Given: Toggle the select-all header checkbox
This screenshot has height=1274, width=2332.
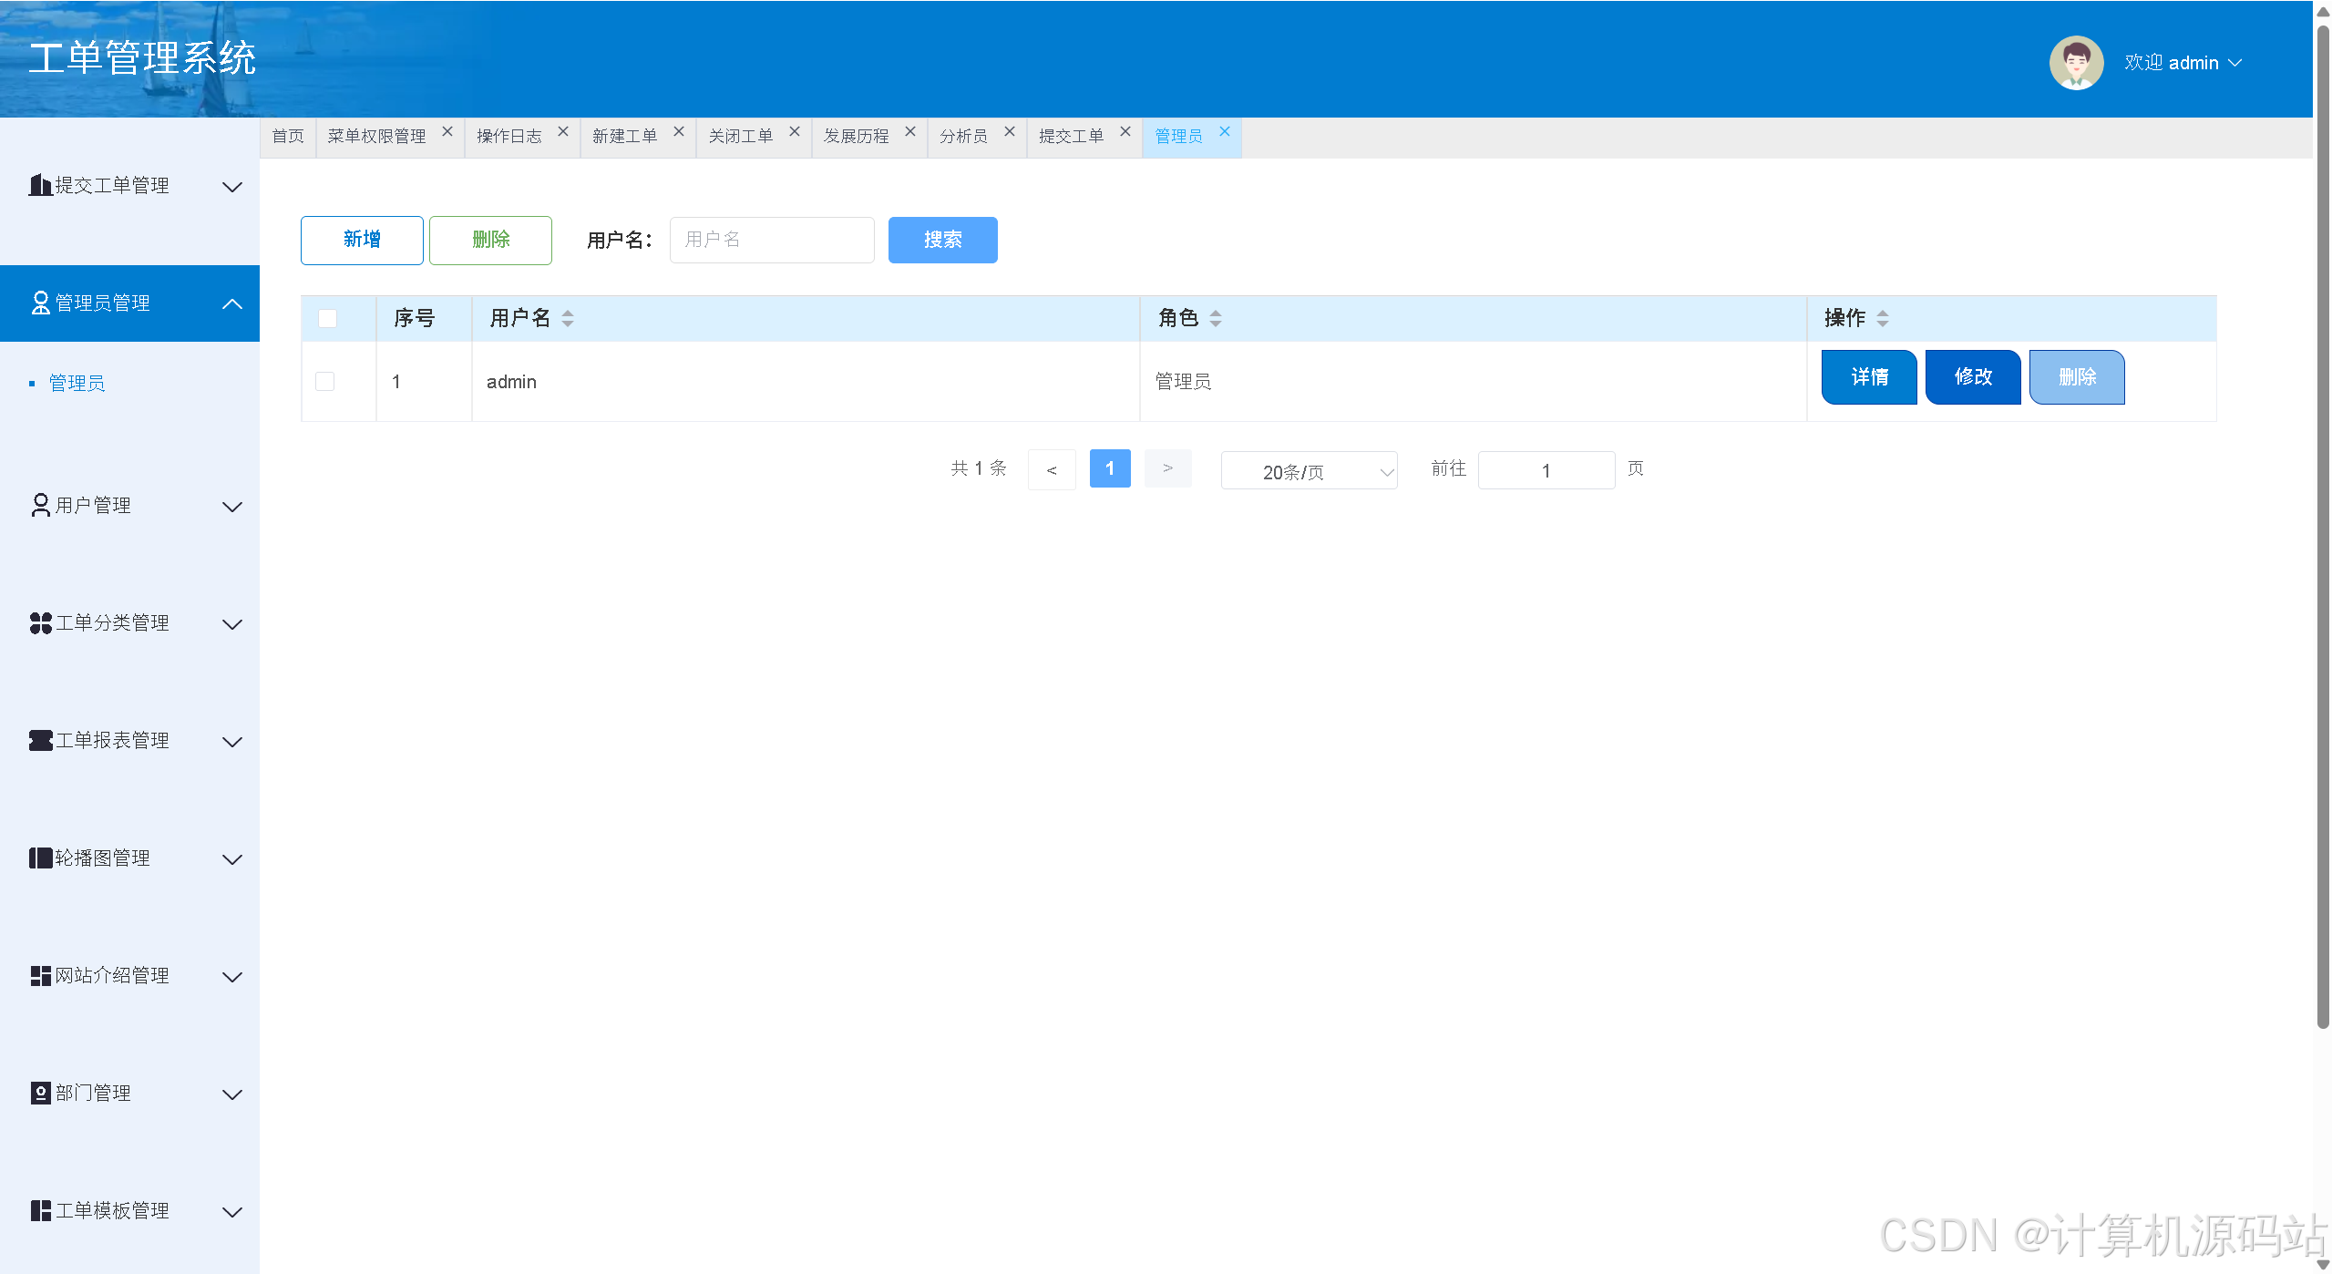Looking at the screenshot, I should coord(327,318).
